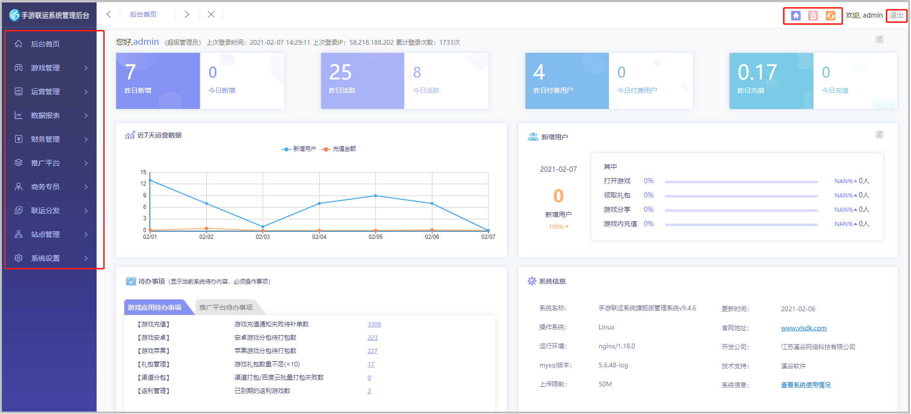
Task: Click the help question mark beside the greeting
Action: pos(880,39)
